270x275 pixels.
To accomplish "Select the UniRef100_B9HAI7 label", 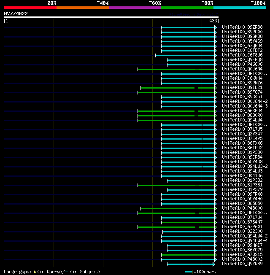I will tap(242, 245).
